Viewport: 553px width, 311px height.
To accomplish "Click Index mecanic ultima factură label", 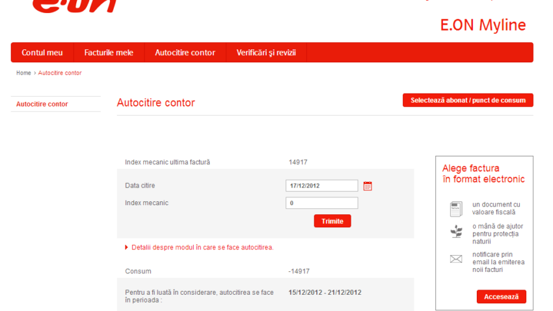I will click(167, 162).
